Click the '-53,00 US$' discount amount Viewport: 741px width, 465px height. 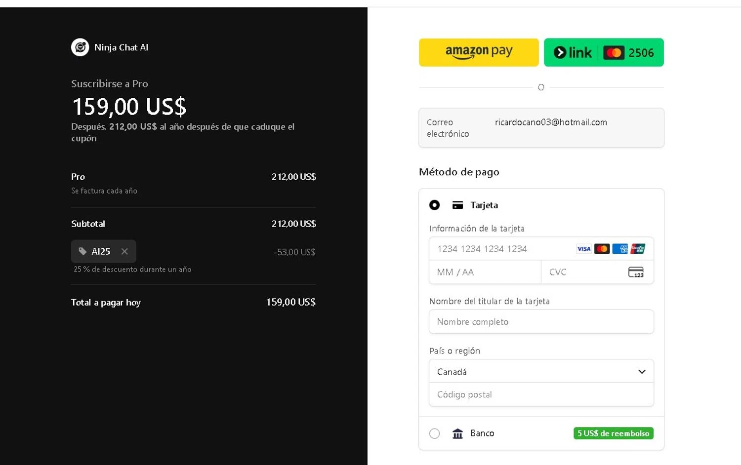[294, 252]
